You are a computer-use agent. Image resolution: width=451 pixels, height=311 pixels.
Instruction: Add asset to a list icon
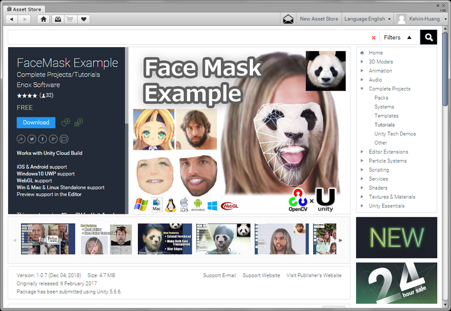click(78, 122)
